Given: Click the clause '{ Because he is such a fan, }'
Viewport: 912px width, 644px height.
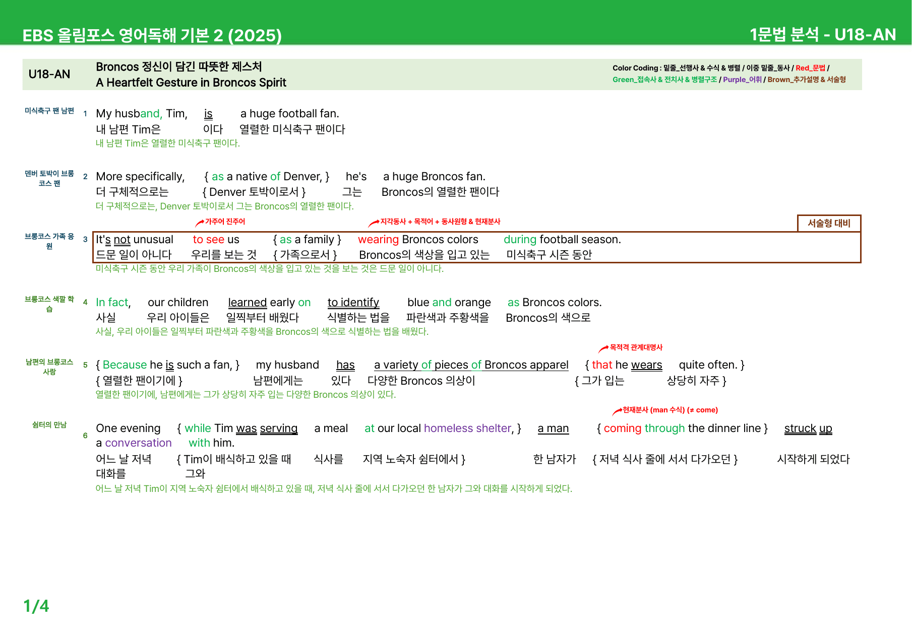Looking at the screenshot, I should 168,365.
